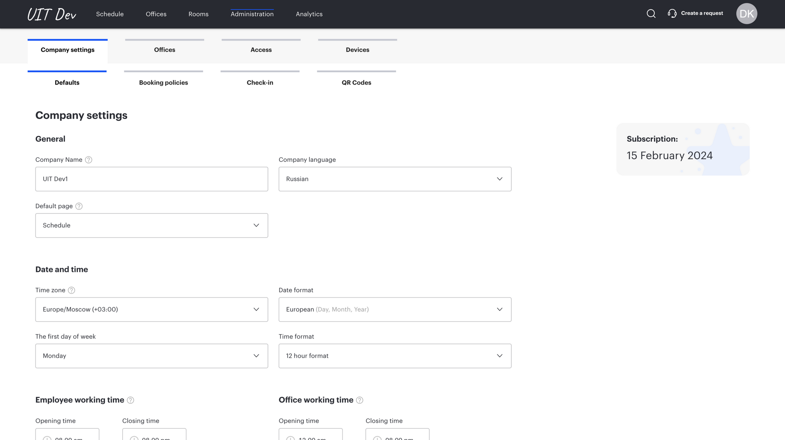The image size is (785, 440).
Task: Click the Time zone help icon
Action: pyautogui.click(x=71, y=290)
